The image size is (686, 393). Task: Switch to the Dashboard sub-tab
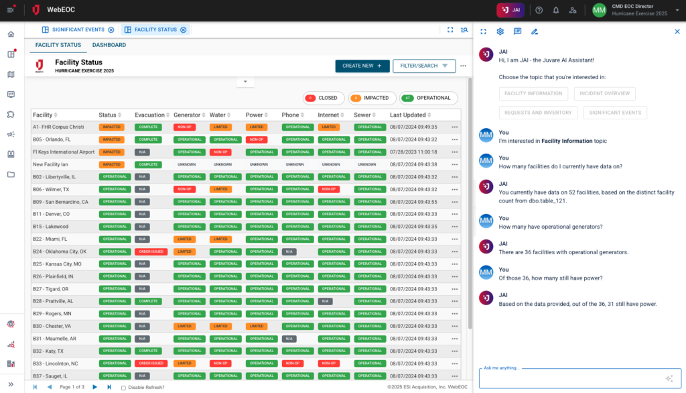coord(109,45)
